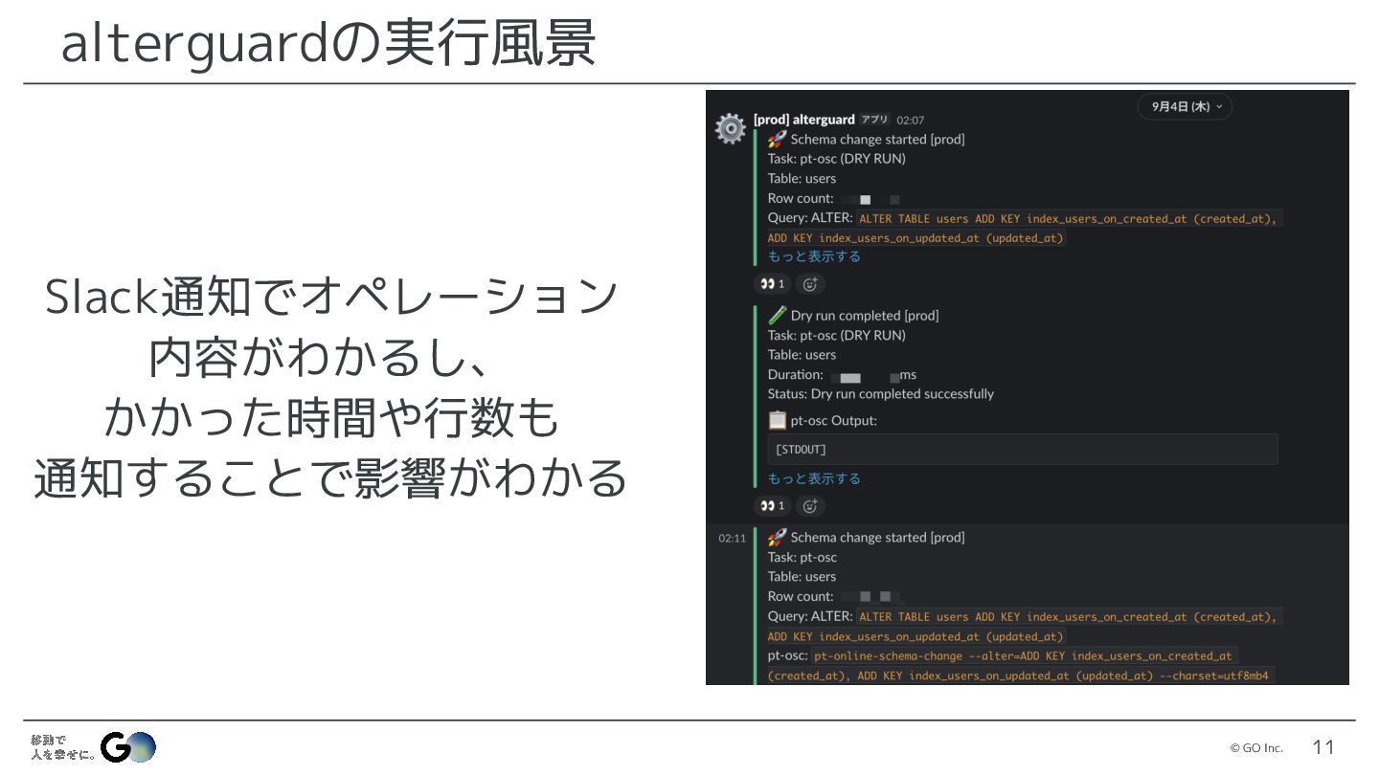Click the rocket emoji in the 02:11 message
The image size is (1379, 775).
(x=778, y=537)
